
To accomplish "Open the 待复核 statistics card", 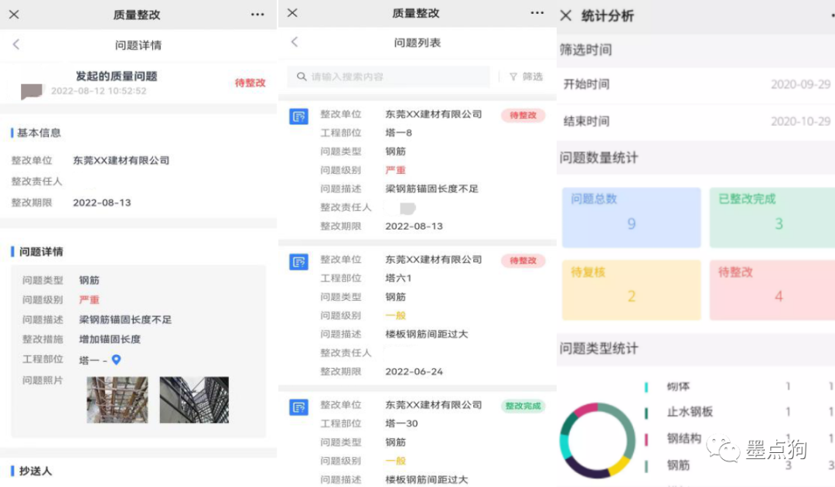I will click(631, 290).
